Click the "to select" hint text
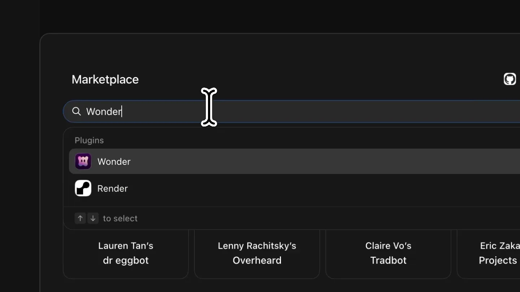The image size is (520, 292). pyautogui.click(x=120, y=218)
